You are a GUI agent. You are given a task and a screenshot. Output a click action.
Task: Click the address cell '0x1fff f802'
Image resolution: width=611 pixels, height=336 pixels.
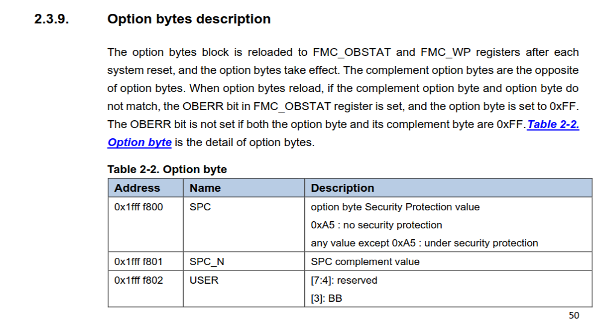pos(139,280)
